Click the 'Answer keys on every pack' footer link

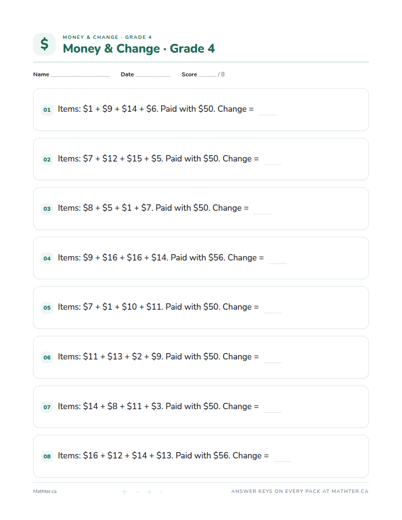tap(300, 491)
